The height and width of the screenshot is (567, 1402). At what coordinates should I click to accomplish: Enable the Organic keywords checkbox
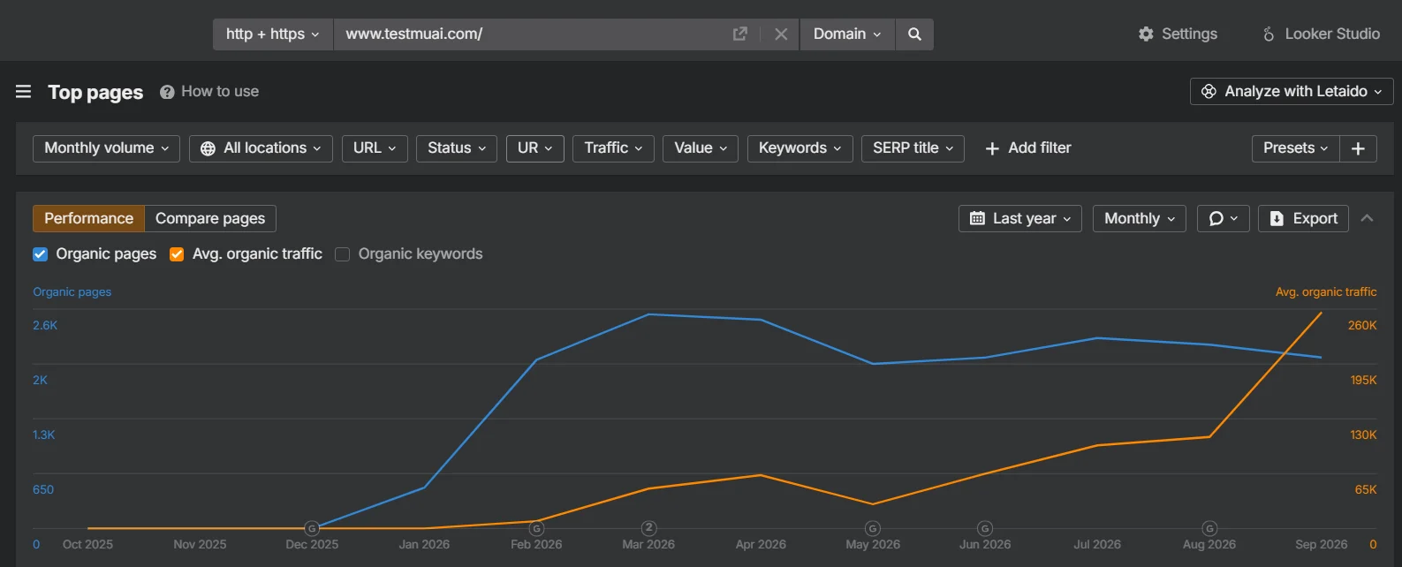tap(343, 254)
